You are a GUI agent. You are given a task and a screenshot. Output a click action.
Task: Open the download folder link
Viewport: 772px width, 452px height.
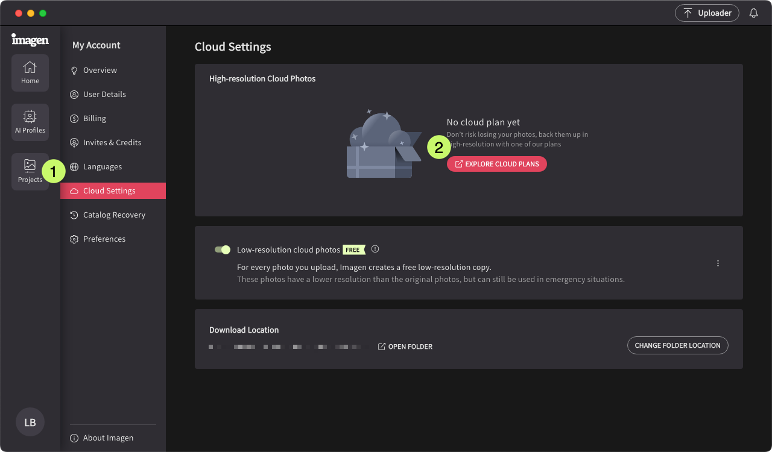(405, 347)
